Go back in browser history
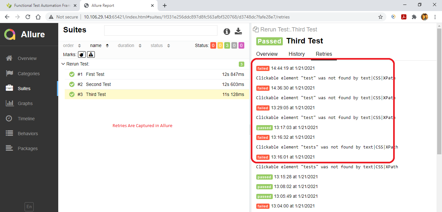The image size is (442, 212). coord(7,17)
